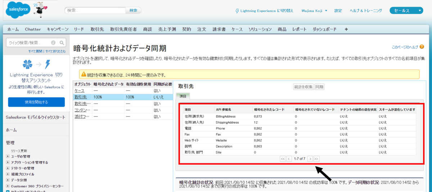Image resolution: width=432 pixels, height=192 pixels.
Task: Open the 取引先責任者 tab
Action: pos(123,29)
